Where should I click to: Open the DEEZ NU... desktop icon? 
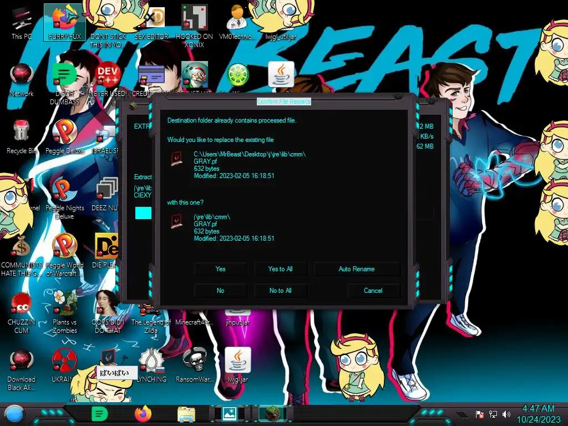tap(106, 194)
